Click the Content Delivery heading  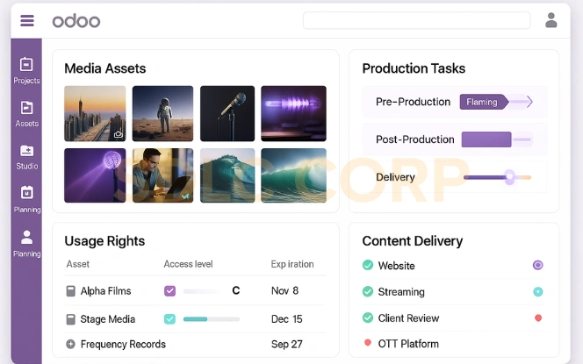(x=413, y=241)
